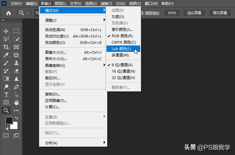Viewport: 235px width, 155px height.
Task: Select Lab 颜色(L) mode
Action: [123, 49]
